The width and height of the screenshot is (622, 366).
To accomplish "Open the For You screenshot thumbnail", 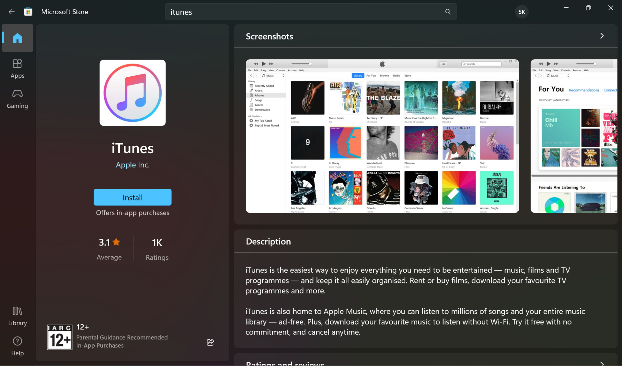I will pyautogui.click(x=574, y=136).
